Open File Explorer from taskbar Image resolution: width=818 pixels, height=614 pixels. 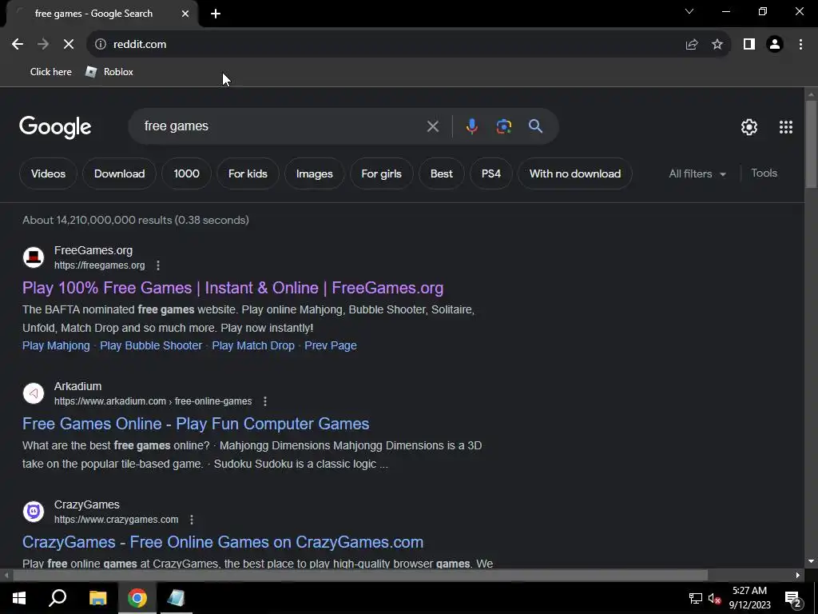point(97,598)
